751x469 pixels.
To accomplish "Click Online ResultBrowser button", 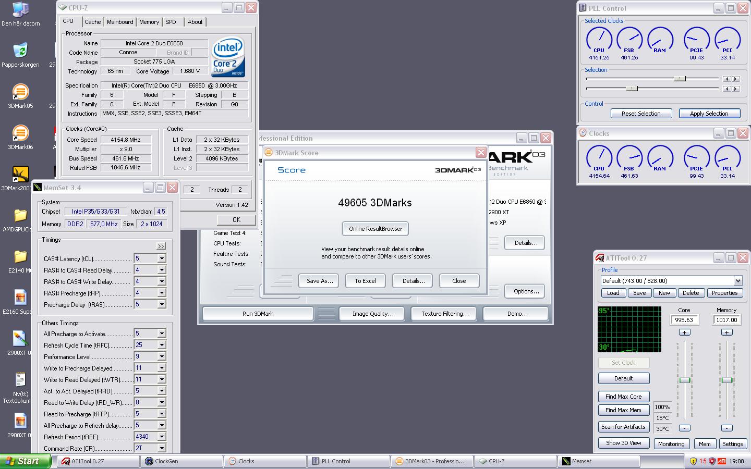I will coord(375,229).
